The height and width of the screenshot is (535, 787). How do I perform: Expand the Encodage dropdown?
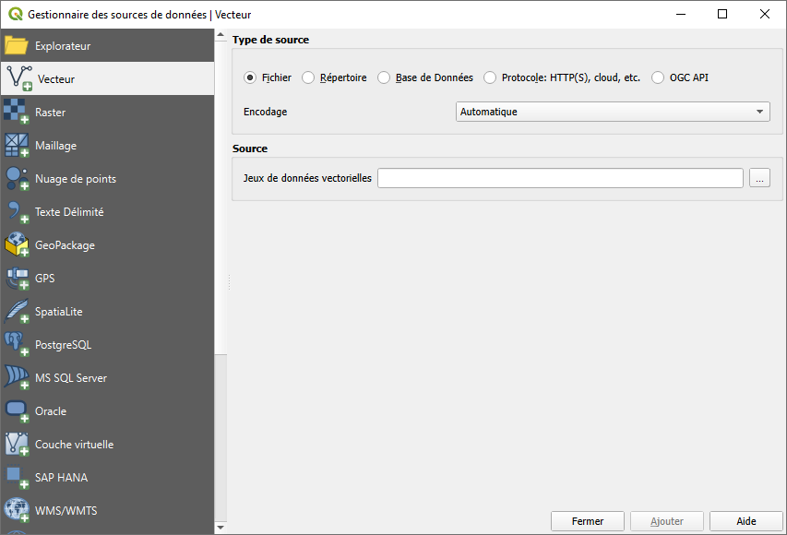(613, 112)
